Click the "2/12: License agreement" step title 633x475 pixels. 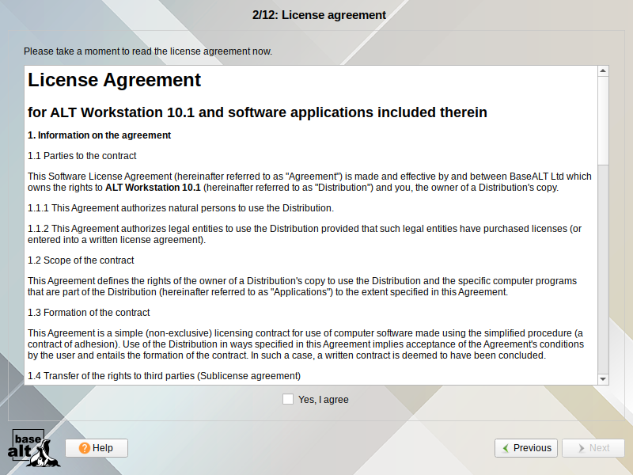319,15
